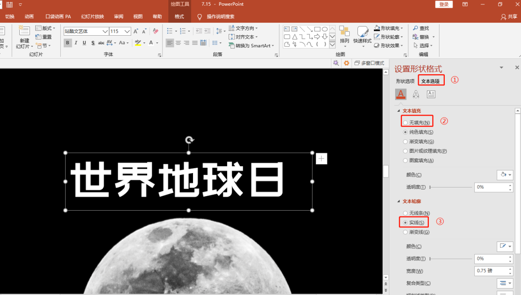Click the bullet list icon
This screenshot has width=521, height=295.
[169, 31]
